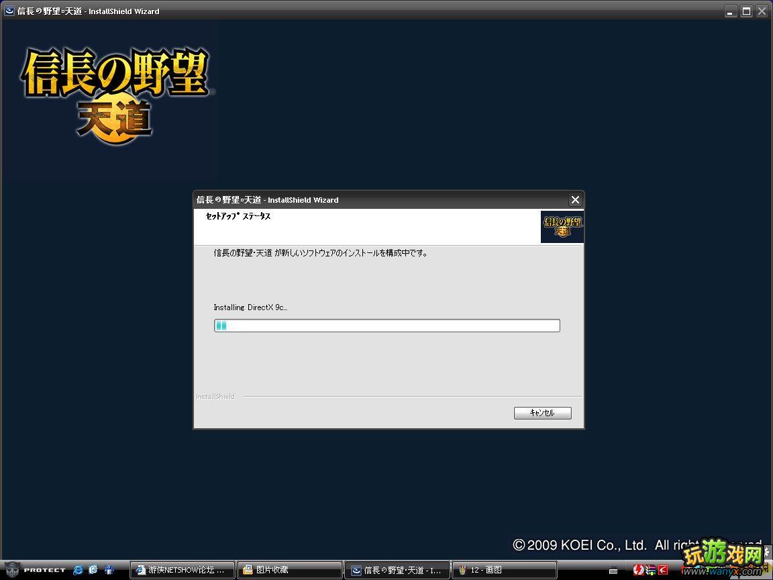773x580 pixels.
Task: Close the InstallShield Wizard dialog
Action: pos(575,200)
